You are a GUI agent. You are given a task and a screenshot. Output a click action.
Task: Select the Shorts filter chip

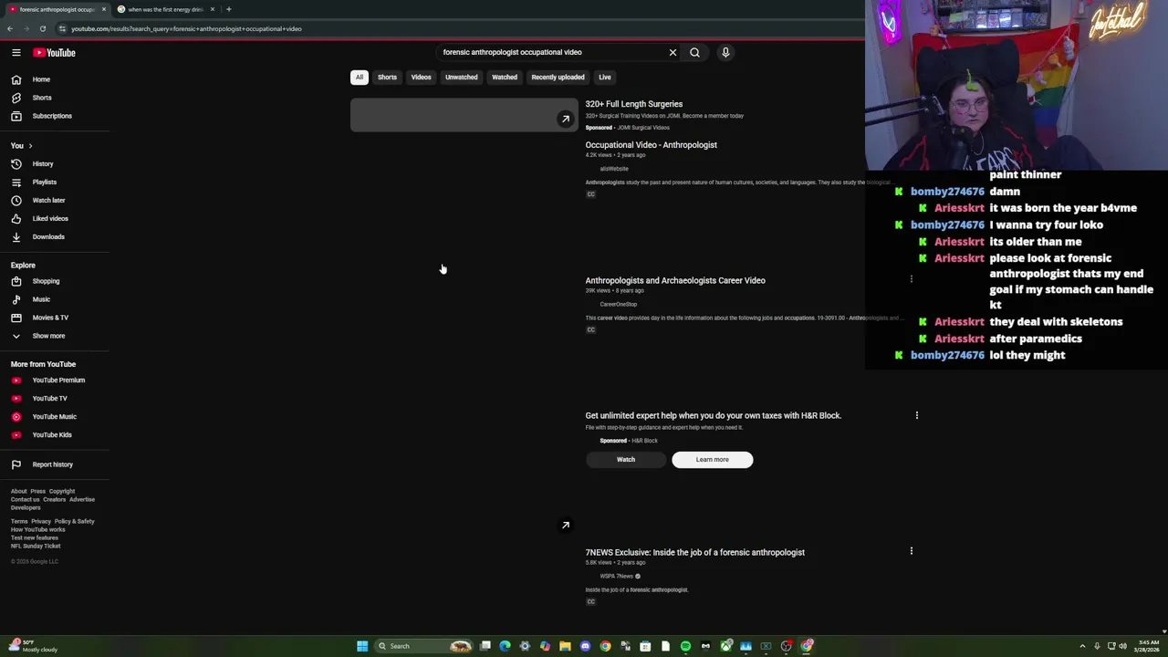point(387,78)
